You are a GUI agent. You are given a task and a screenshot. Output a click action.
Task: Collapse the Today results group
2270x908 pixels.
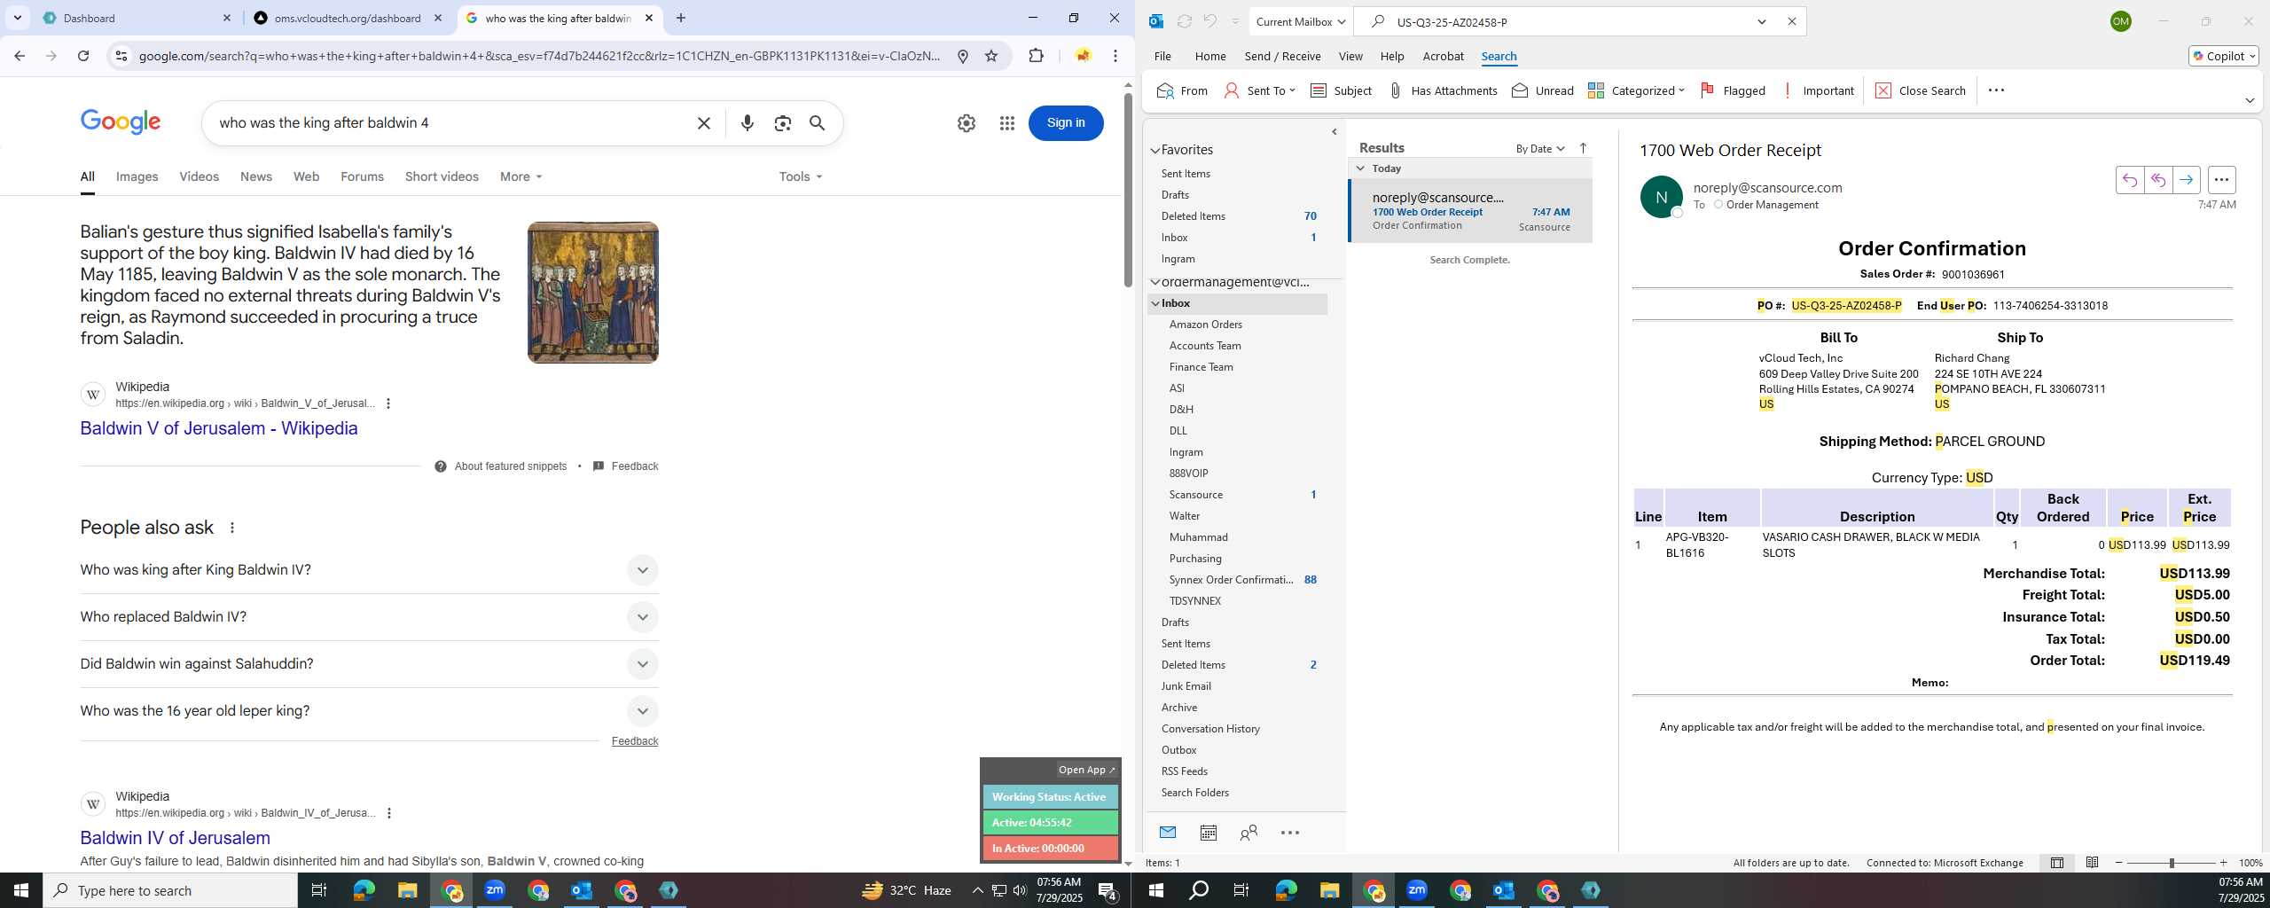pyautogui.click(x=1360, y=168)
